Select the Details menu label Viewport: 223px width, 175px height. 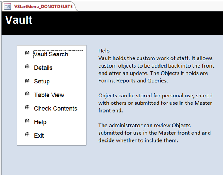[43, 68]
